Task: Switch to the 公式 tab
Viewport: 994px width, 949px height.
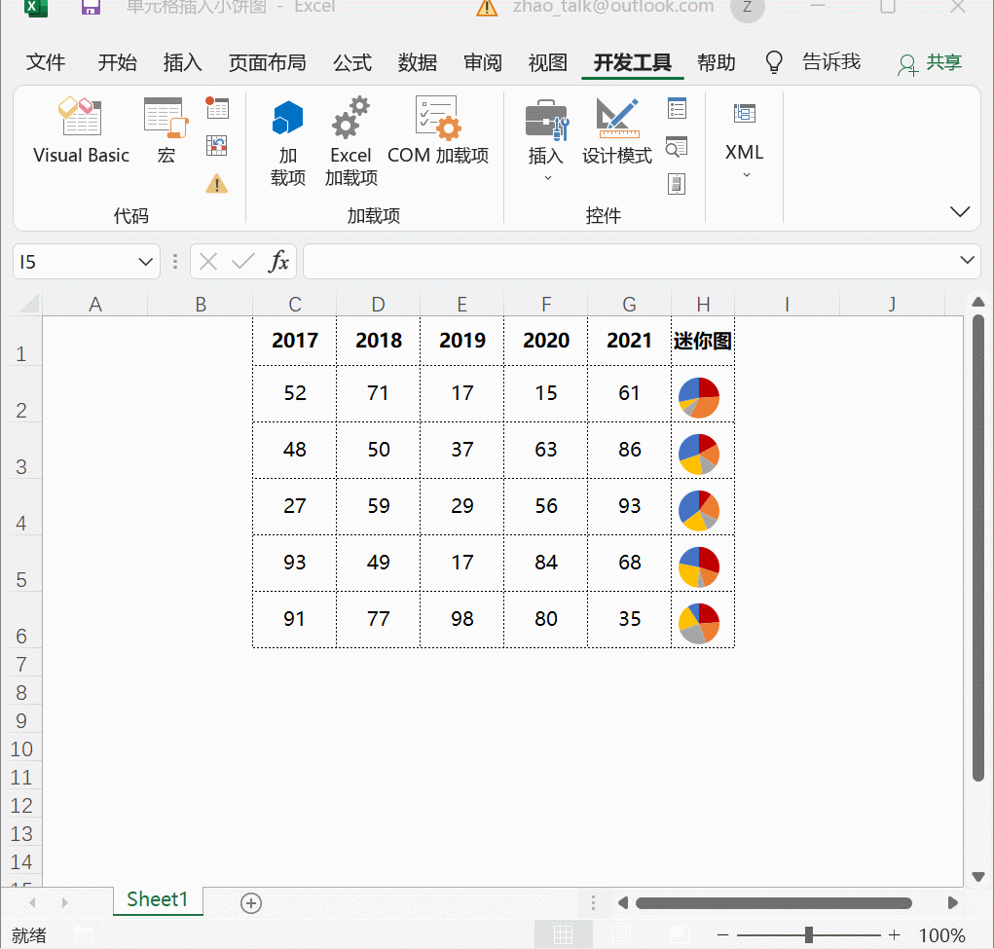Action: (352, 62)
